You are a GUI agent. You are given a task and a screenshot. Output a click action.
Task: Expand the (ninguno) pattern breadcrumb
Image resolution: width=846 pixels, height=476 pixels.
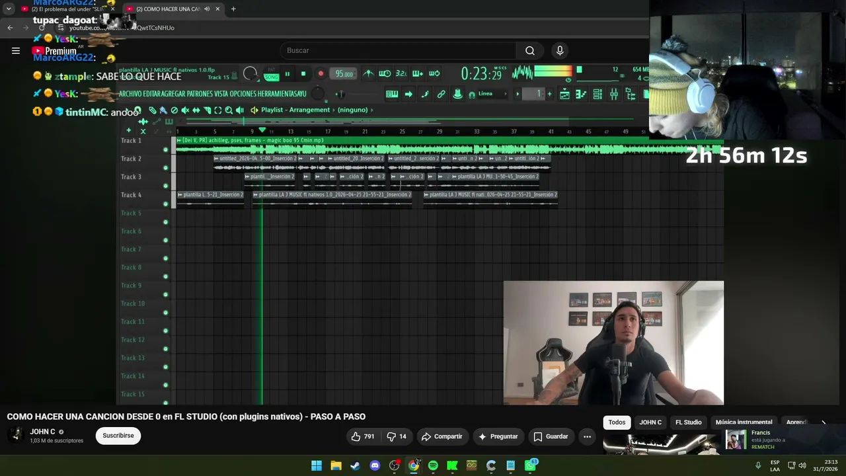[352, 110]
